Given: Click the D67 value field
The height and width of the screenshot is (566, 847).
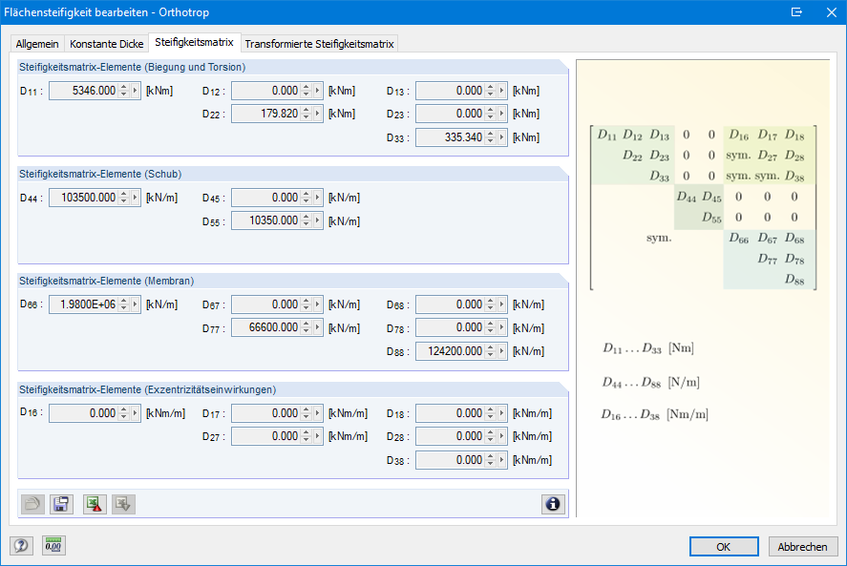Looking at the screenshot, I should (266, 304).
